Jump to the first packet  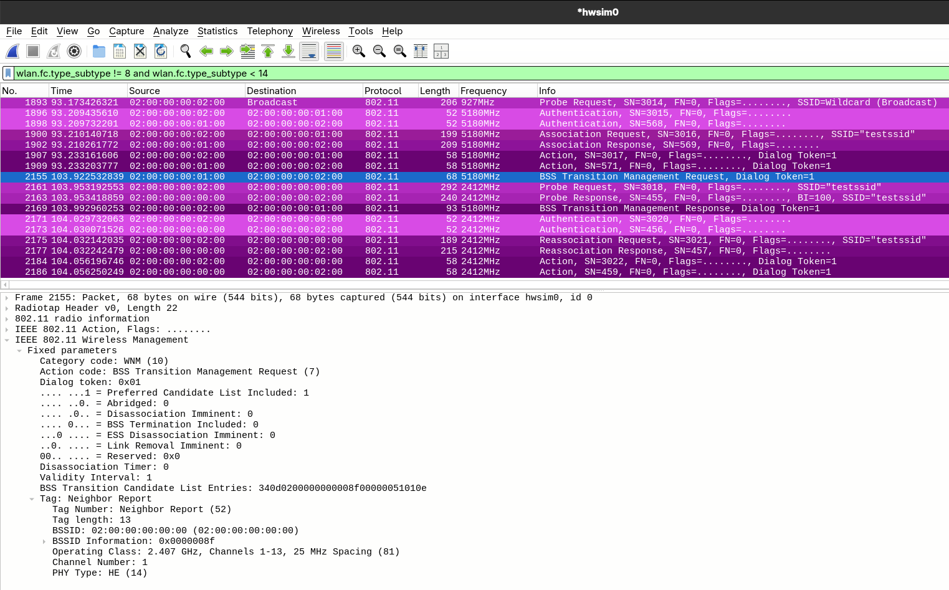coord(268,51)
